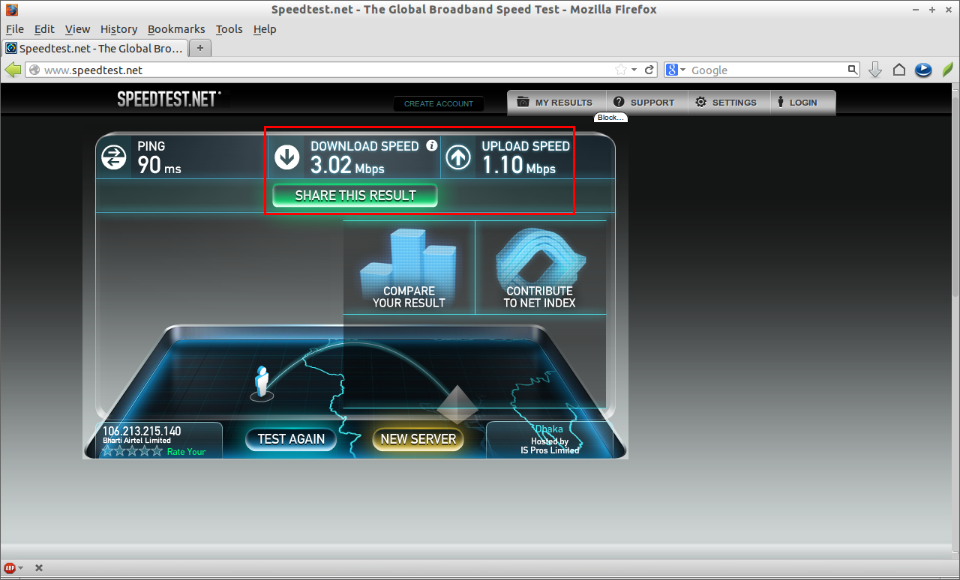Open the View menu
The width and height of the screenshot is (960, 580).
click(77, 29)
